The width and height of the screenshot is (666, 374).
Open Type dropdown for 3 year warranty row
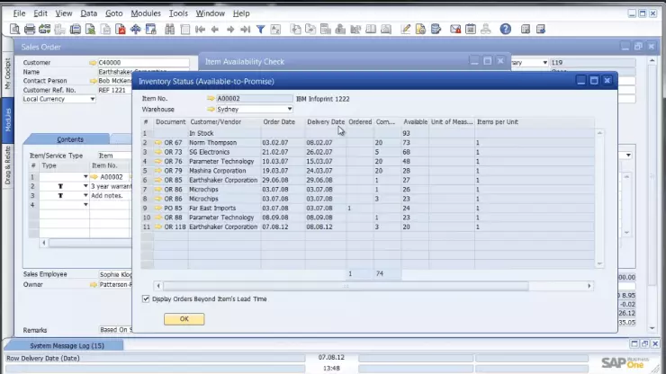(x=85, y=186)
